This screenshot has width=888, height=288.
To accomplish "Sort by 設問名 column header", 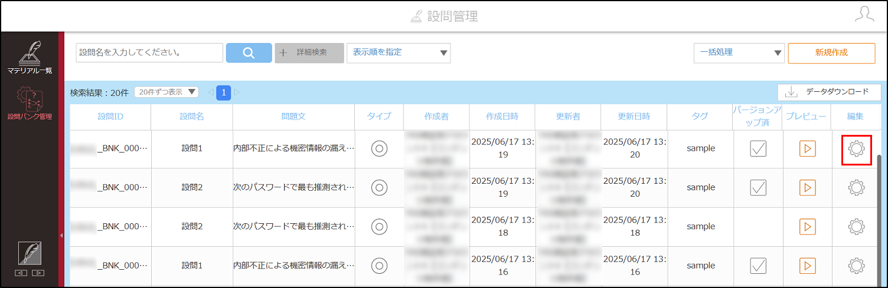I will (x=192, y=117).
